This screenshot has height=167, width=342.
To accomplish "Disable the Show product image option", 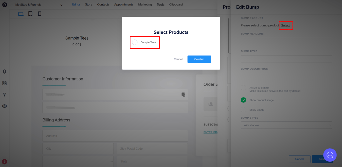I will pos(243,100).
